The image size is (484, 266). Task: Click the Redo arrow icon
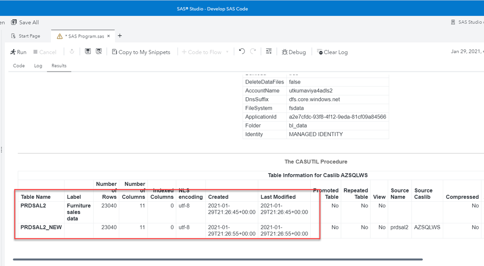253,51
